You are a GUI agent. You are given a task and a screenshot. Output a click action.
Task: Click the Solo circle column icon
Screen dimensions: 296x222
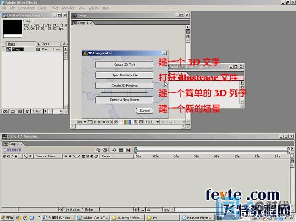coord(12,156)
